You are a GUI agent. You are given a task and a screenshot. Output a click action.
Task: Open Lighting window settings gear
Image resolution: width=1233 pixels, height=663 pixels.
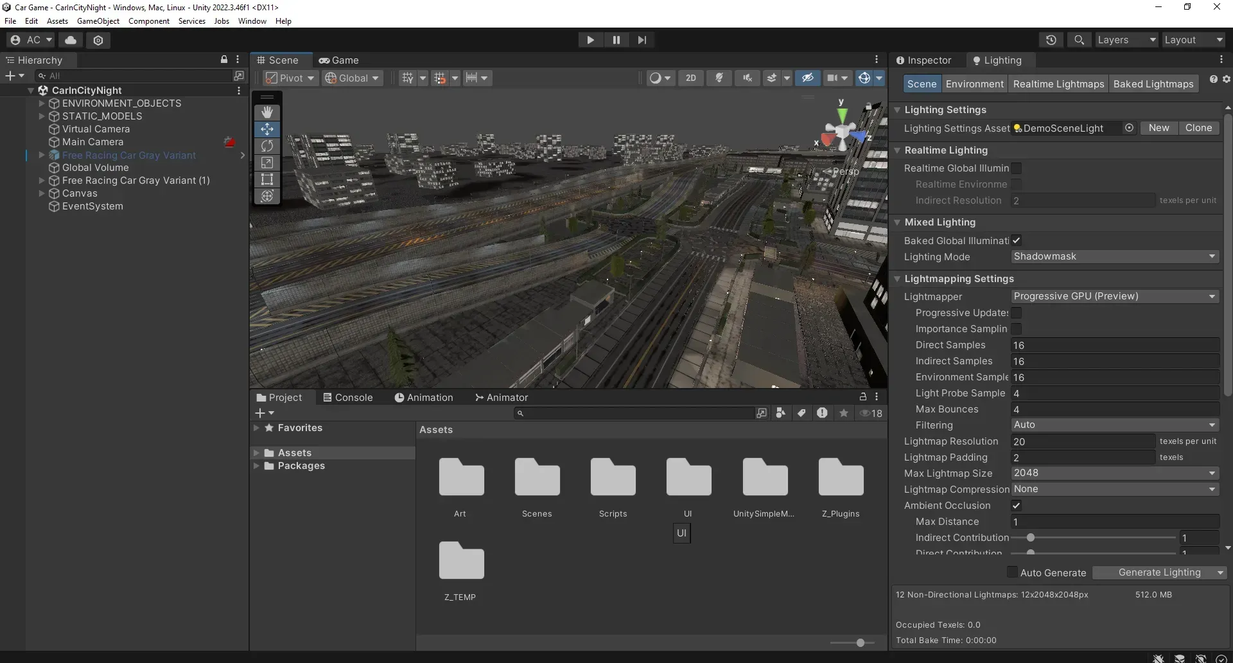1226,79
